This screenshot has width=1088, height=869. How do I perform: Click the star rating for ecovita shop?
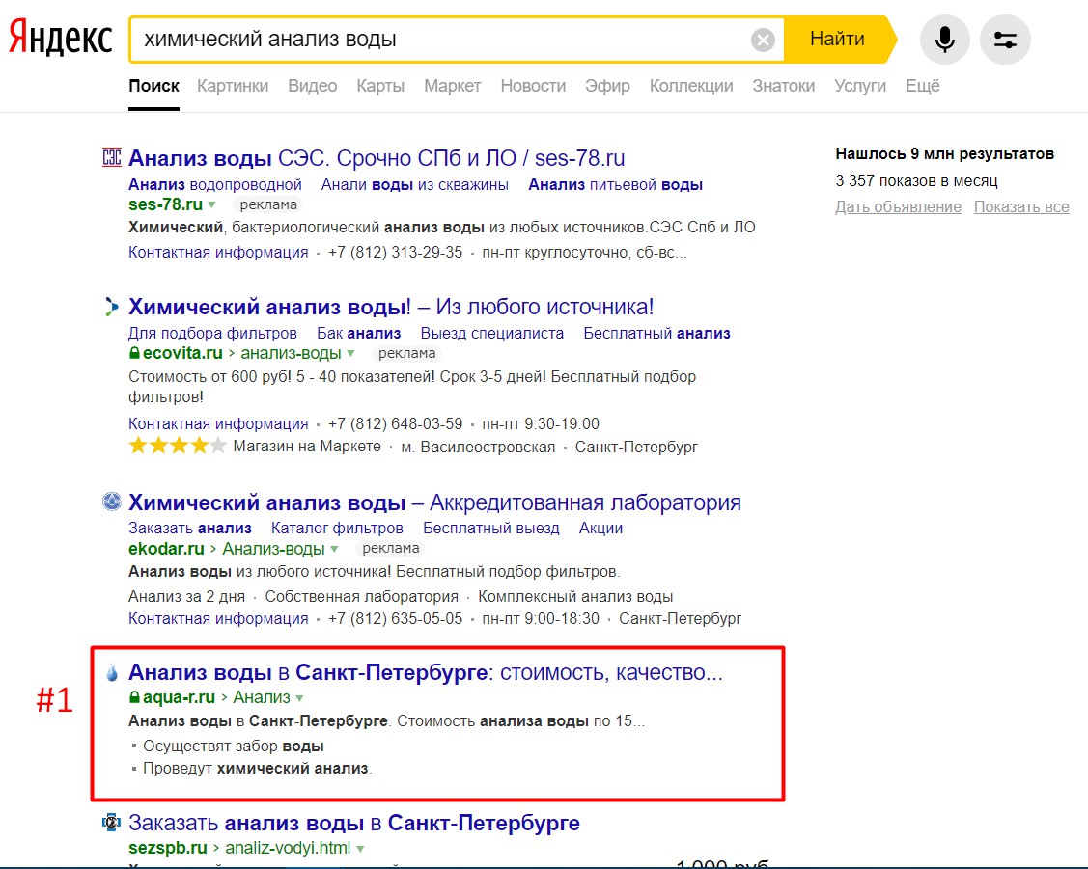click(178, 446)
